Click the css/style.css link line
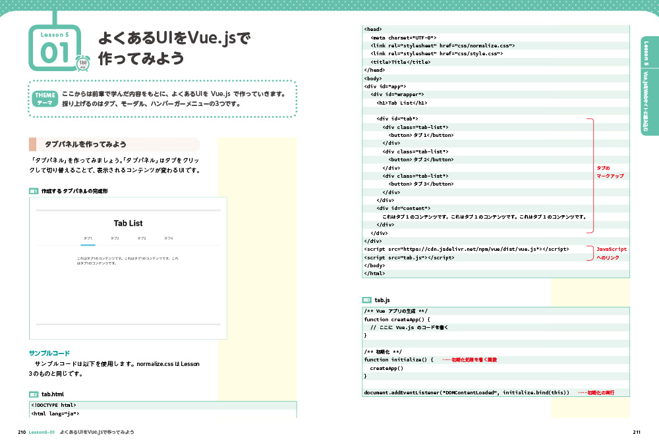The height and width of the screenshot is (447, 659). coord(437,53)
